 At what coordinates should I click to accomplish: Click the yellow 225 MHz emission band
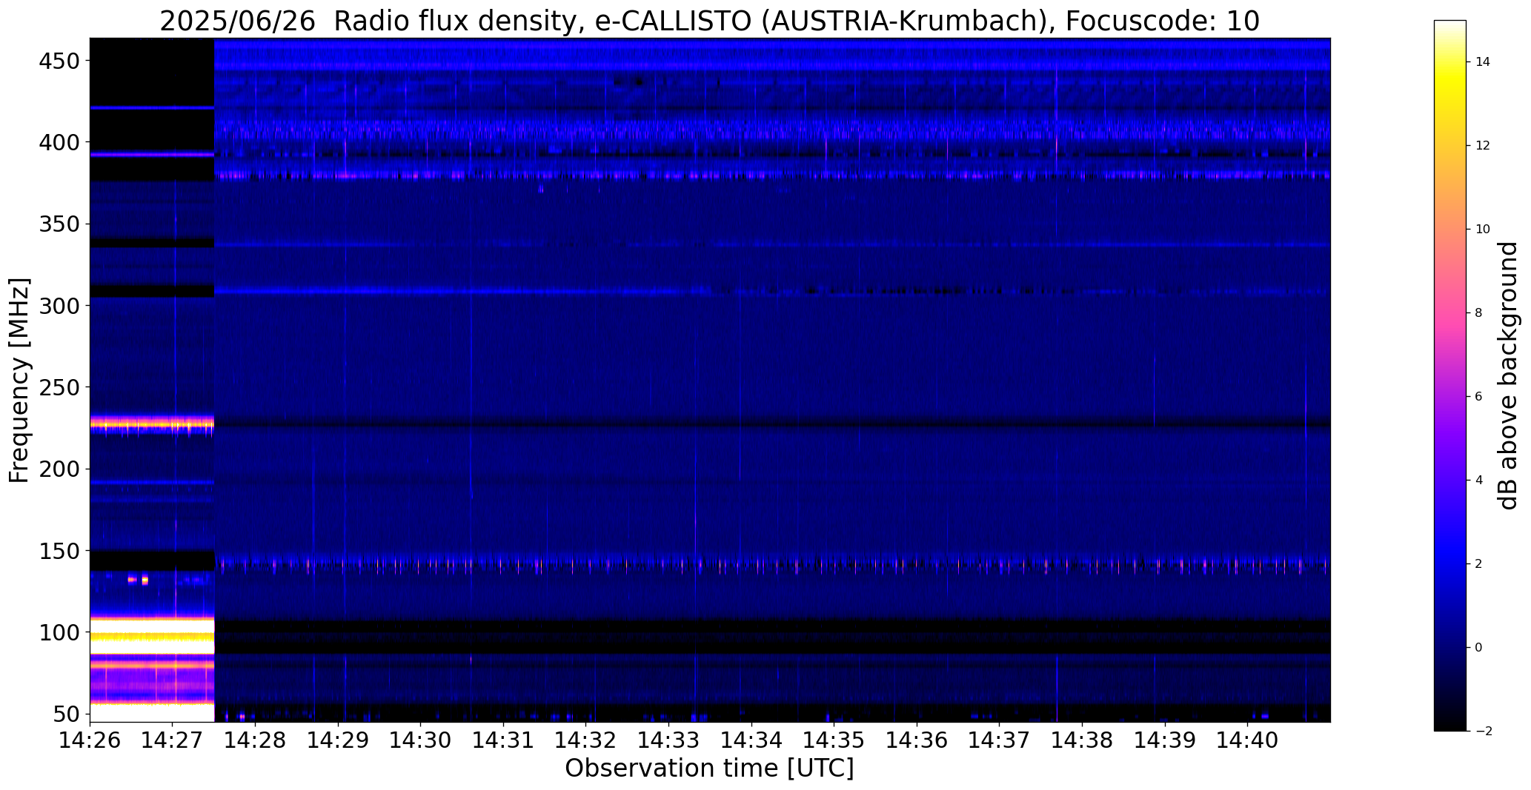pyautogui.click(x=152, y=424)
